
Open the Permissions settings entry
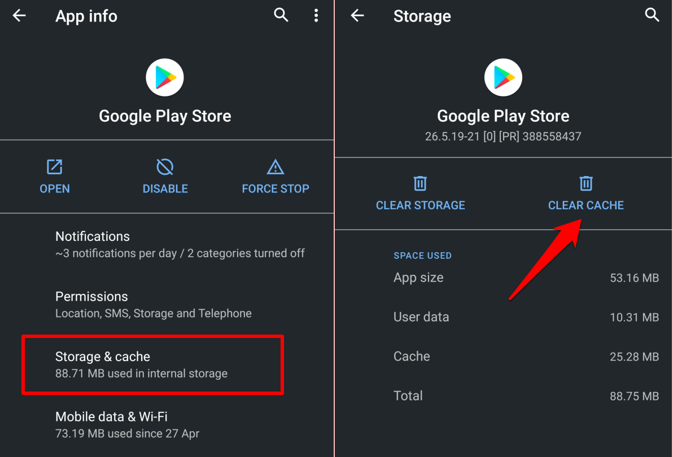point(167,304)
